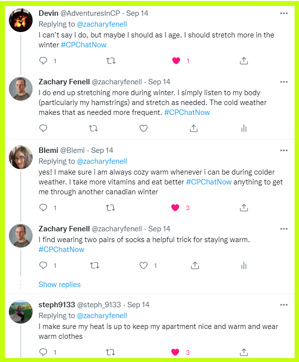The height and width of the screenshot is (362, 299).
Task: Unlike Devin's tweet with the pink heart
Action: click(175, 61)
